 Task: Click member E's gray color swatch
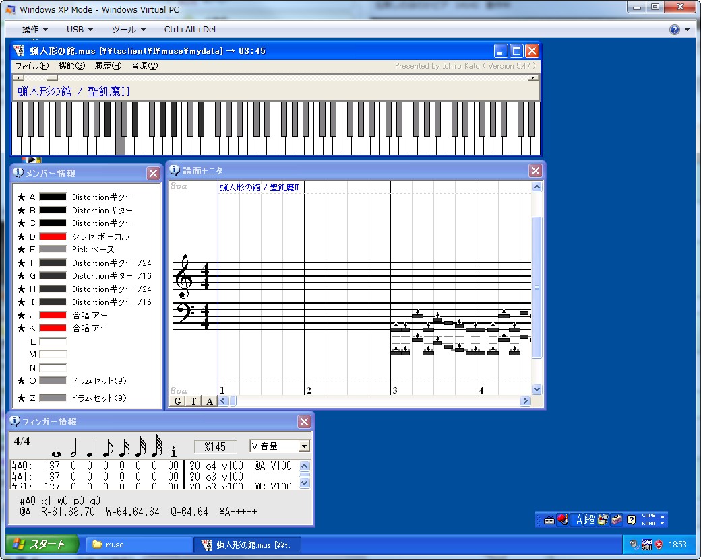coord(53,250)
